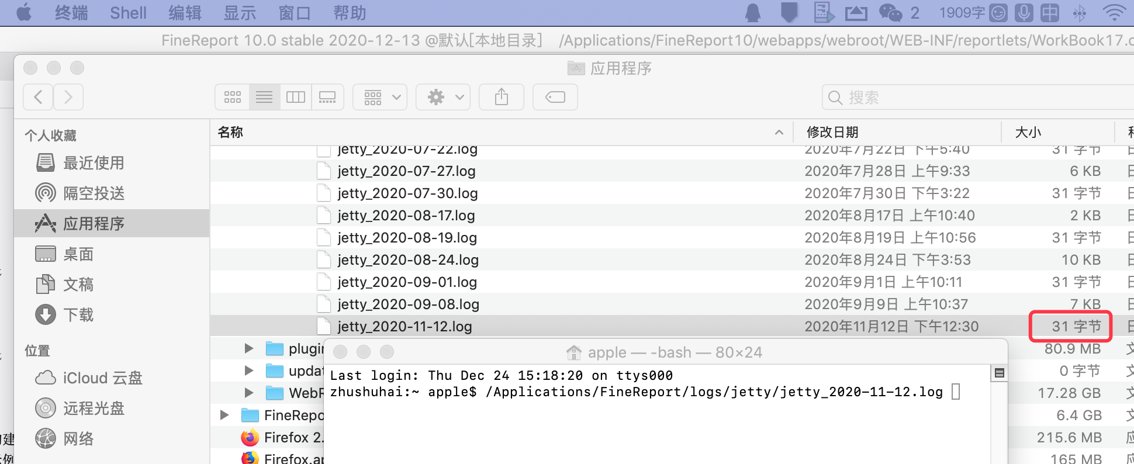Open the 窗口 menu

coord(295,13)
